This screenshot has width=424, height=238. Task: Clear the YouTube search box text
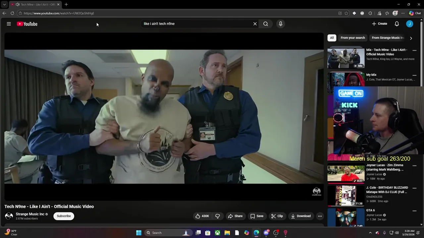click(255, 24)
